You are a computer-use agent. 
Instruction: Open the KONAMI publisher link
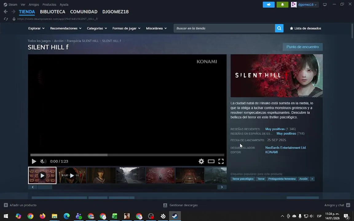pyautogui.click(x=271, y=152)
